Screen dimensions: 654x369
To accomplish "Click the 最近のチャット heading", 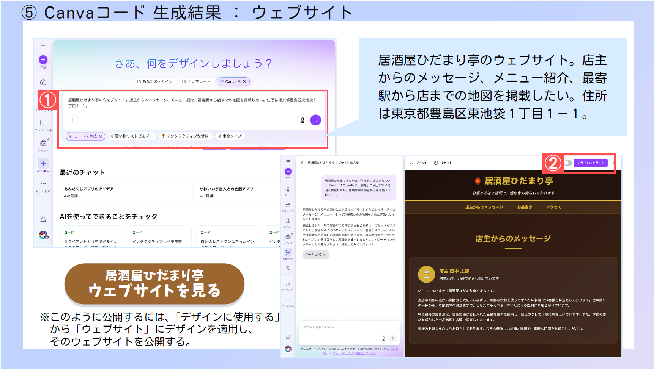I will pos(82,173).
